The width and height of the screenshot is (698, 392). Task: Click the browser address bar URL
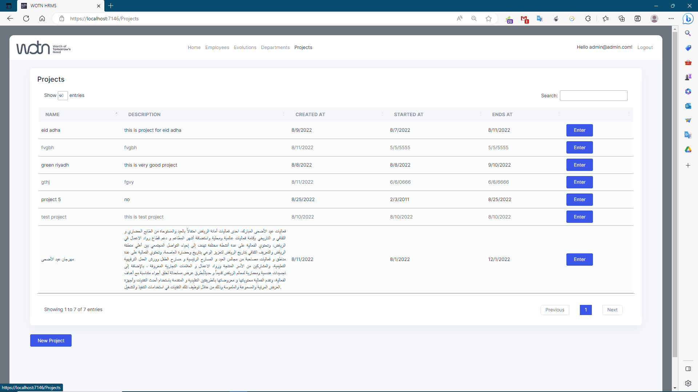pos(104,19)
